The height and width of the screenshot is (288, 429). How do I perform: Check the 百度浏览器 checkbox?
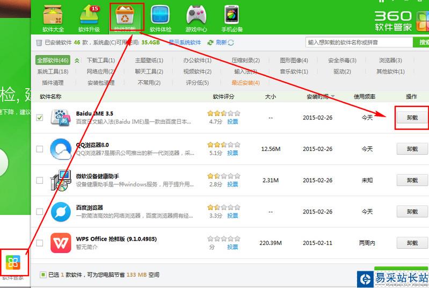40,212
